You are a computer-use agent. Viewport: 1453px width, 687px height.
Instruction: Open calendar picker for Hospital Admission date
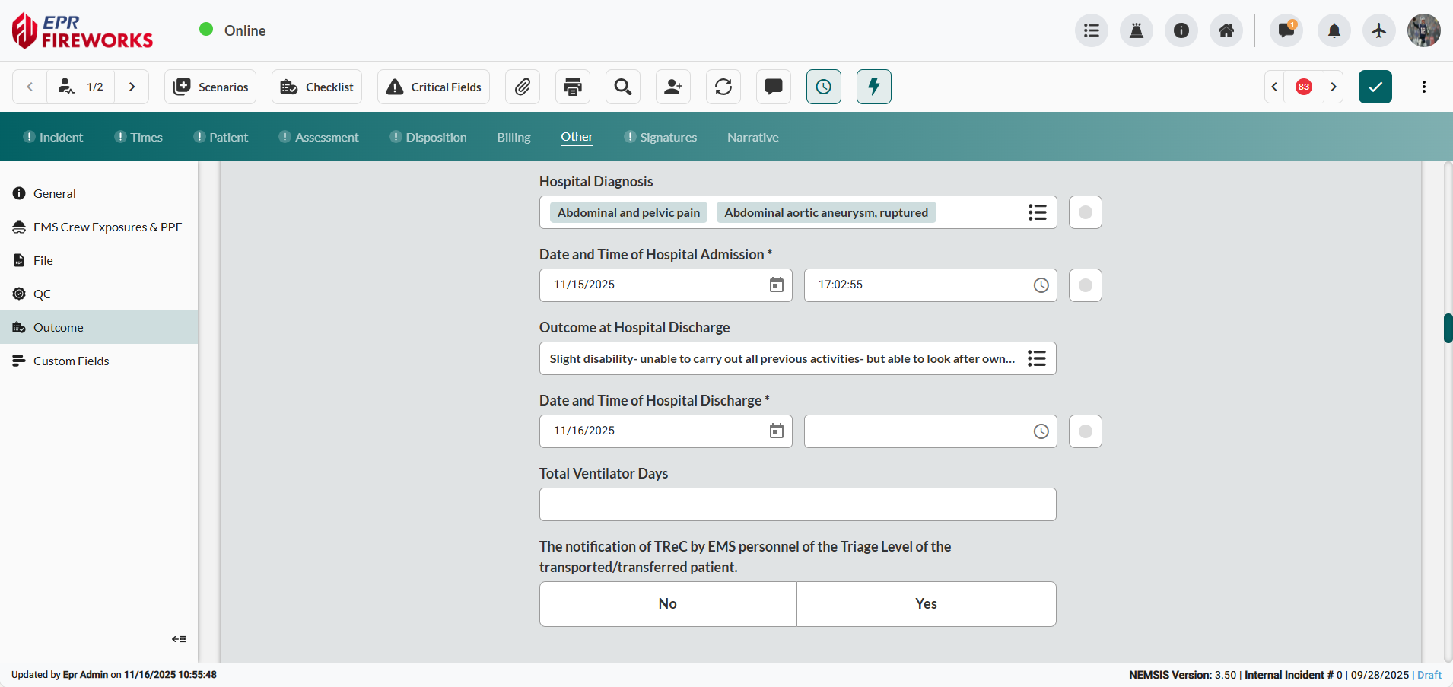(776, 285)
